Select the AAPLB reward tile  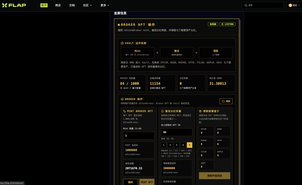point(223,154)
